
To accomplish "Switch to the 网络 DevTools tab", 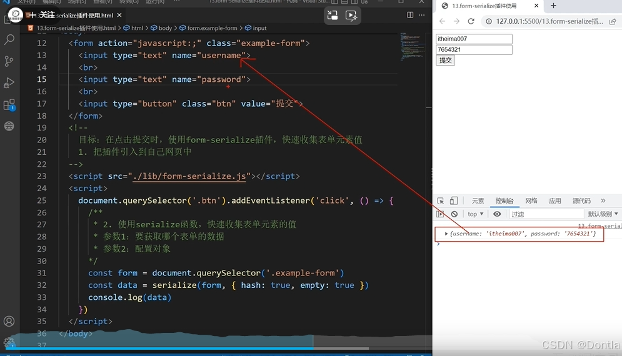I will (531, 201).
